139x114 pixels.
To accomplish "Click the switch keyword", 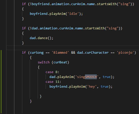I will [44, 62].
